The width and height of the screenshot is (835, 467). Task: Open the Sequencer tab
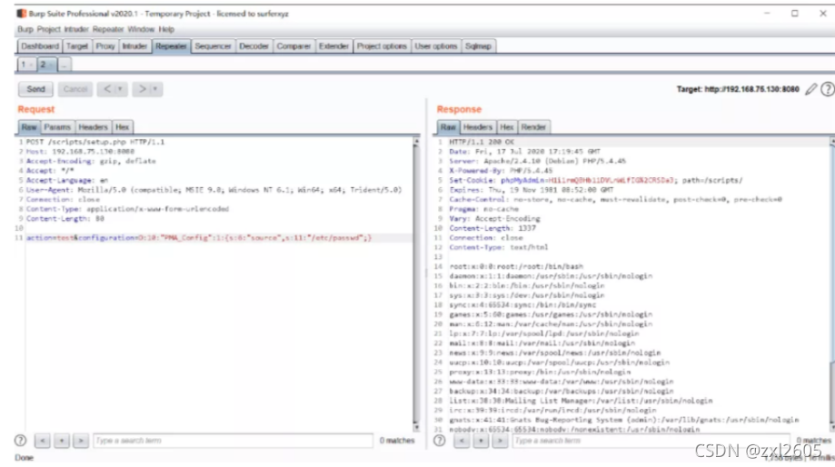click(213, 46)
